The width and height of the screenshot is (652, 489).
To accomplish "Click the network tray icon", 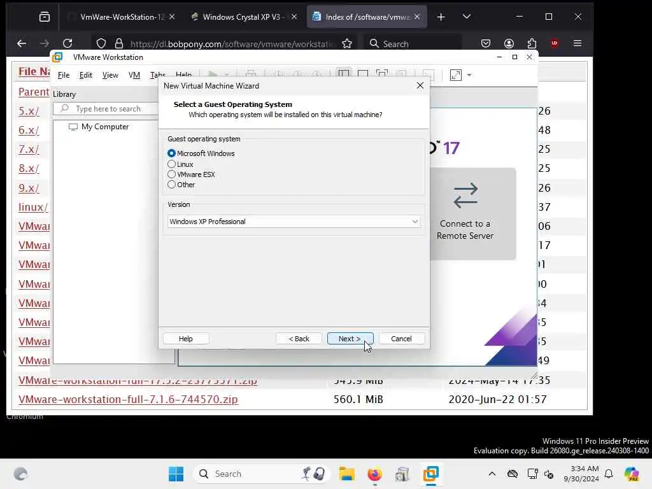I will tap(532, 474).
